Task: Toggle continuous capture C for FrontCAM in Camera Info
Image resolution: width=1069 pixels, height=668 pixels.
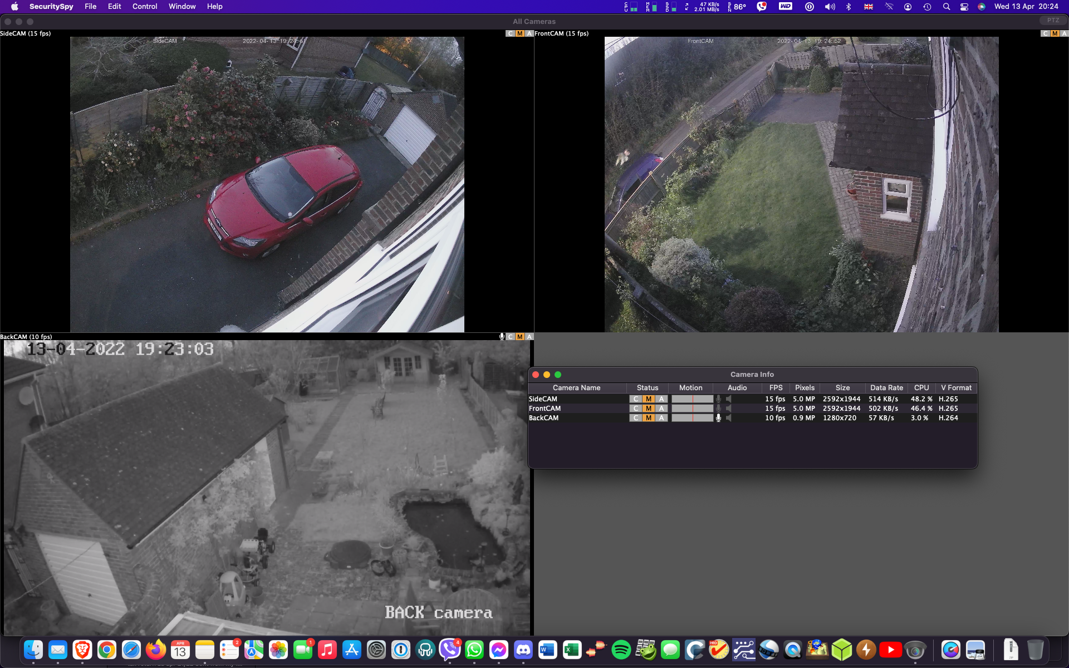Action: [x=636, y=409]
